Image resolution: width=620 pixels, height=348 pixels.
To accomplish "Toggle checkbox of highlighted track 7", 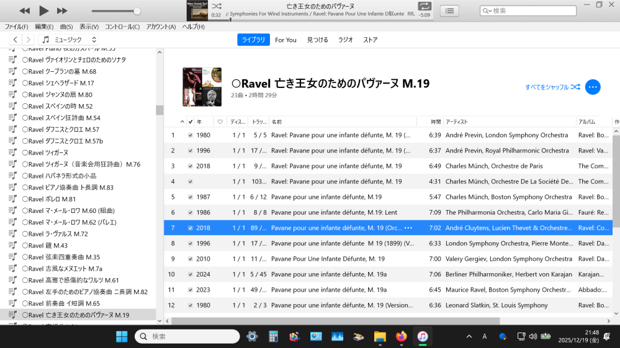I will click(x=190, y=228).
